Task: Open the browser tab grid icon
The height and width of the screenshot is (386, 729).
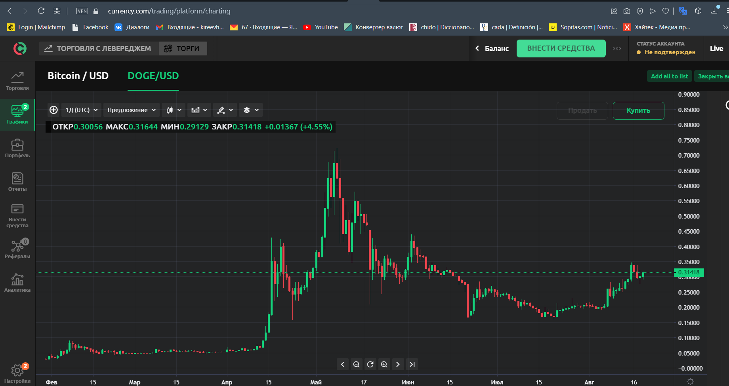Action: click(57, 11)
